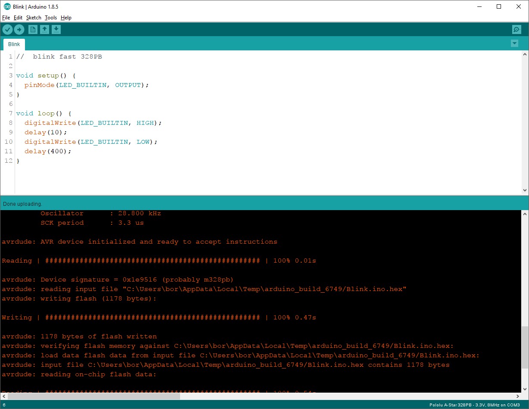529x409 pixels.
Task: Click the editor scrollbar down arrow
Action: pos(525,190)
